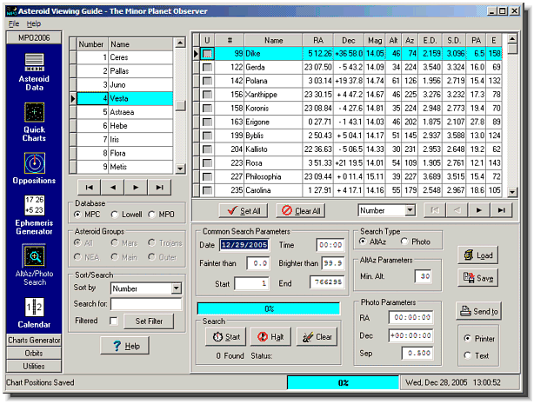
Task: Check the U box for 99 Dike
Action: point(207,54)
